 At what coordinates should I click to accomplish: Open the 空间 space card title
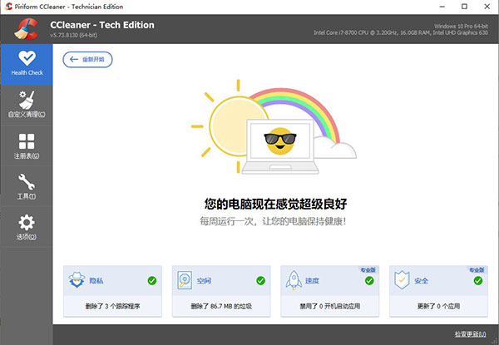coord(204,281)
